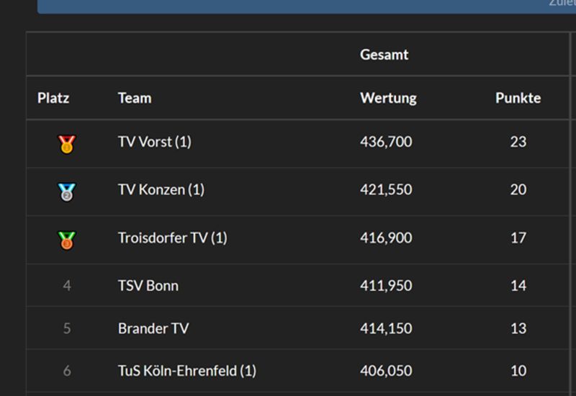
Task: Select the Troisdorfer TV (1) row
Action: [x=172, y=238]
